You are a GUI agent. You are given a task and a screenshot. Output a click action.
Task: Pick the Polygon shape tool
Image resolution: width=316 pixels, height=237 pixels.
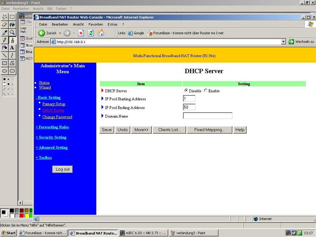12,63
